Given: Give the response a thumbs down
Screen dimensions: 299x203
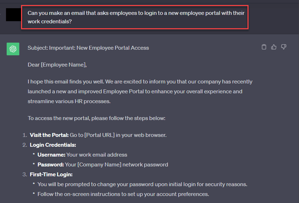Looking at the screenshot, I should click(x=284, y=47).
